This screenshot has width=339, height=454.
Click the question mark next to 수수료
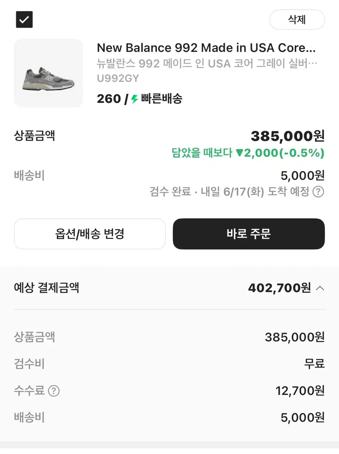(x=54, y=390)
